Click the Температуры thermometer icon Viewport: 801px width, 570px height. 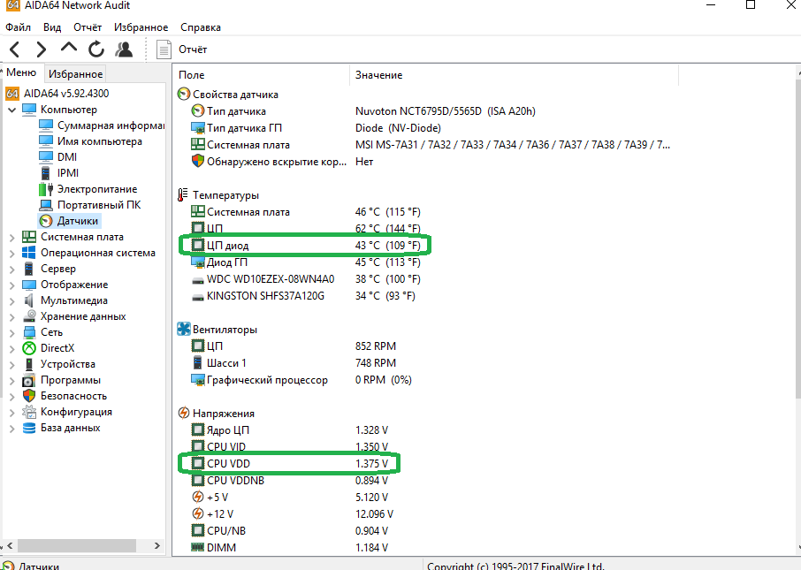pyautogui.click(x=183, y=195)
